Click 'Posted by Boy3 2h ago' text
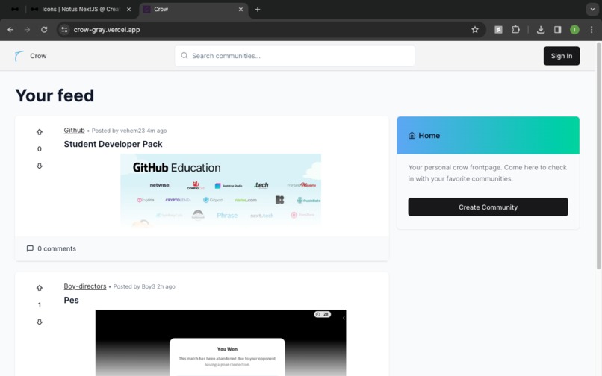Screen dimensions: 602x376 [x=144, y=287]
